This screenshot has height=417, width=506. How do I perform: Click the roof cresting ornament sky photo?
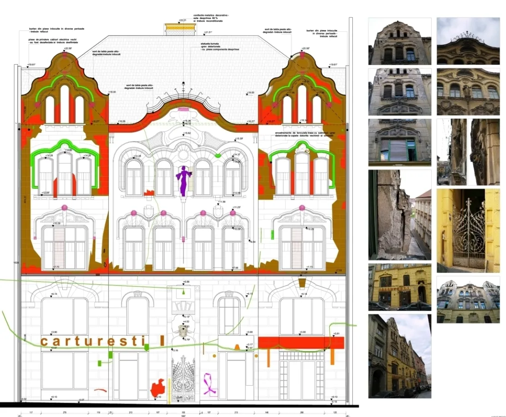pyautogui.click(x=468, y=41)
